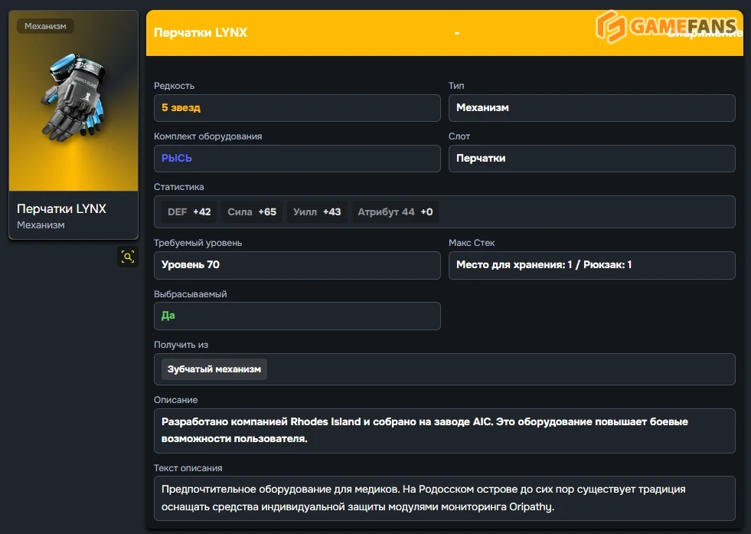Screen dimensions: 751x534
Task: Click the magnifier zoom icon under item card
Action: (128, 257)
